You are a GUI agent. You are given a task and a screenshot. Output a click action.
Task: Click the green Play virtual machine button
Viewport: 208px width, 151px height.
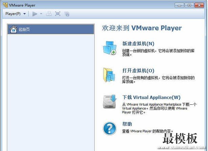[35, 14]
